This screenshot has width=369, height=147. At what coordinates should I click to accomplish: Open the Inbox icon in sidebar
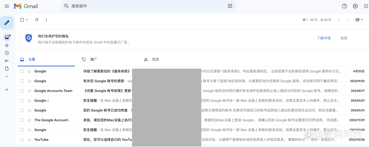coord(7,37)
